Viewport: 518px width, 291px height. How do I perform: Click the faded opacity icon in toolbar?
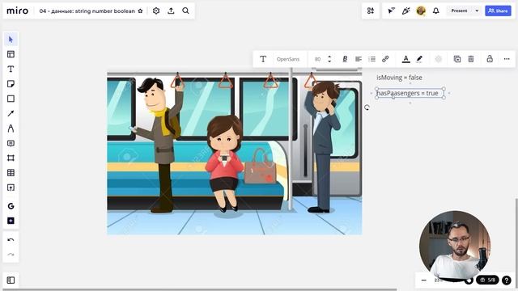(439, 59)
